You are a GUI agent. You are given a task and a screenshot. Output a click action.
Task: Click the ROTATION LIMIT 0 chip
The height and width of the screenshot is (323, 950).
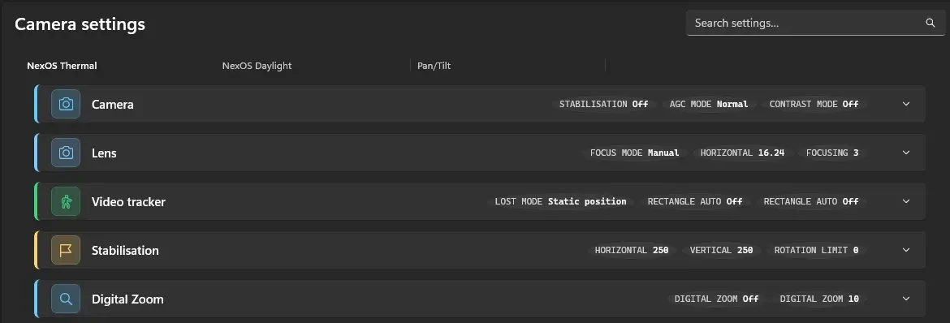click(x=816, y=250)
